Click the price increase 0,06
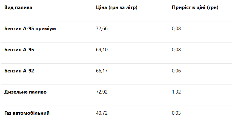The height and width of the screenshot is (124, 232). point(176,71)
